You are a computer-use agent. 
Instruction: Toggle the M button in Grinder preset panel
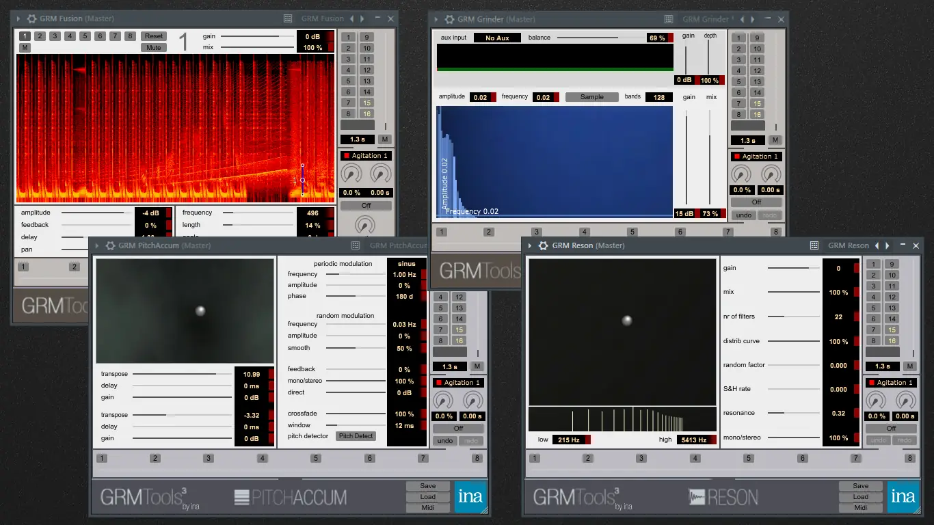point(775,140)
